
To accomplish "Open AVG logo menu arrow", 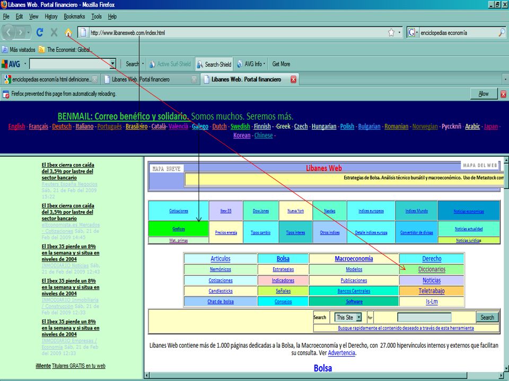I will (25, 63).
